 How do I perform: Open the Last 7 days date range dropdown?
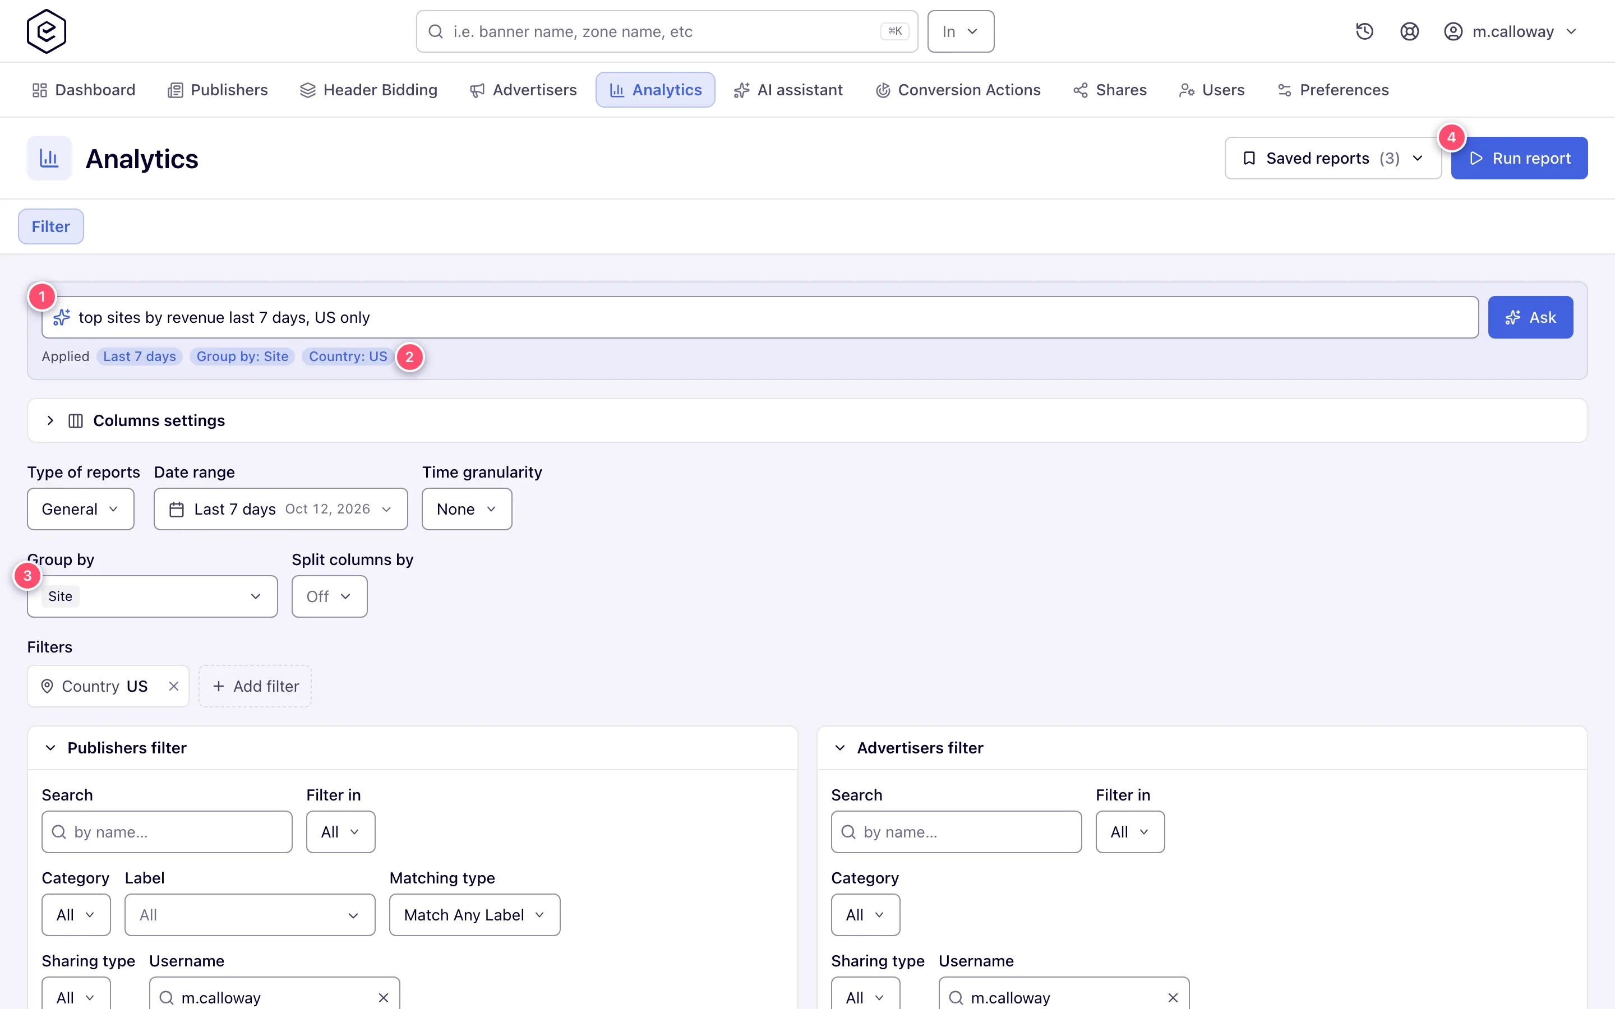[x=280, y=509]
